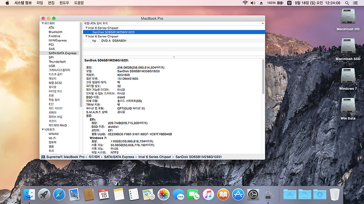Screen dimensions: 364x204
Task: Open Spotlight search magnifier icon
Action: (347, 3)
